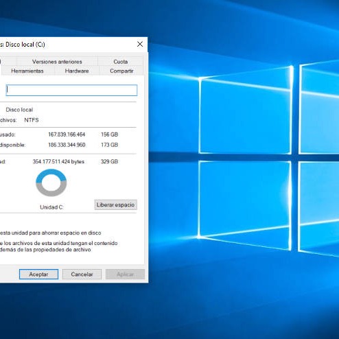
Task: Select the free bytes value 186.338.344.960
Action: pos(67,145)
